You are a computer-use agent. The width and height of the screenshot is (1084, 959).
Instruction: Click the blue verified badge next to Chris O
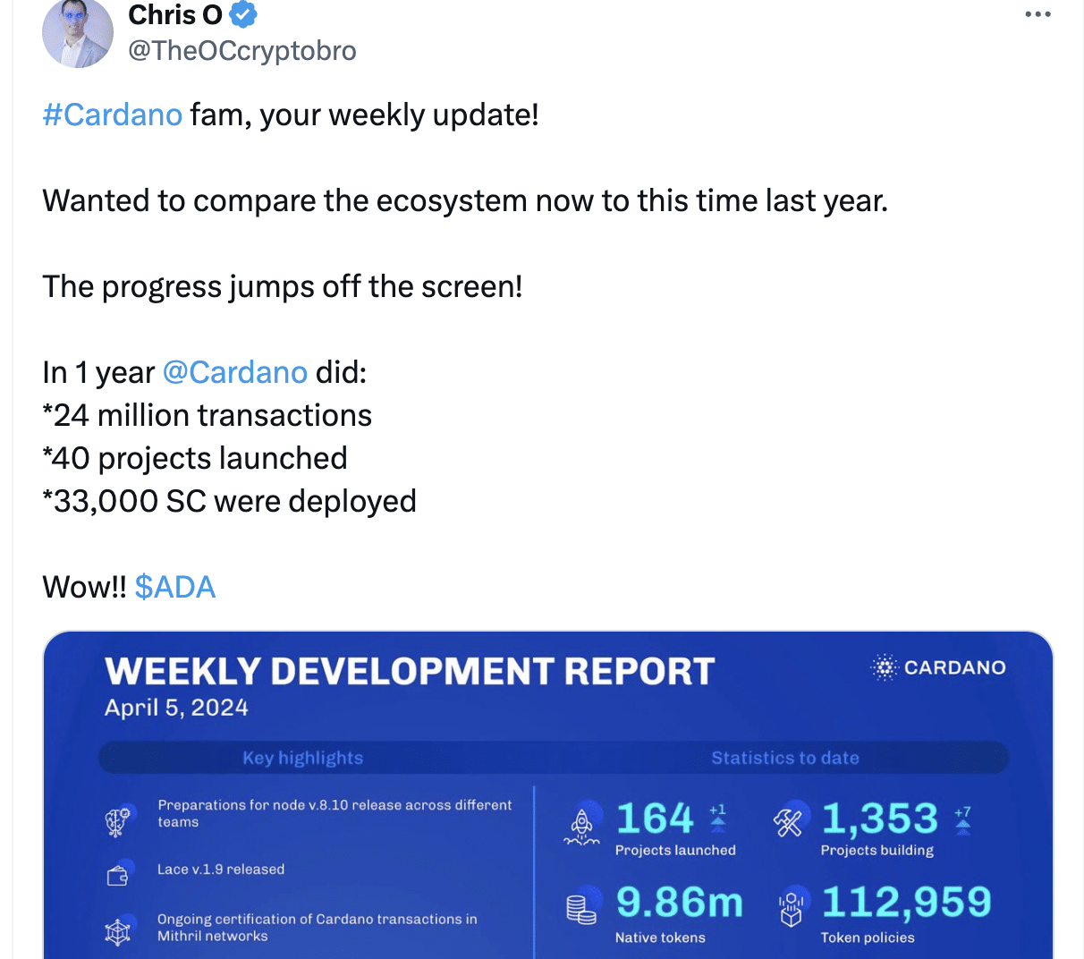click(243, 14)
